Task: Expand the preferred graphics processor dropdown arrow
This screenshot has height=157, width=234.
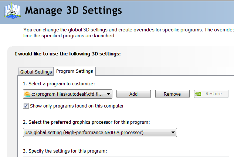Action: 173,133
